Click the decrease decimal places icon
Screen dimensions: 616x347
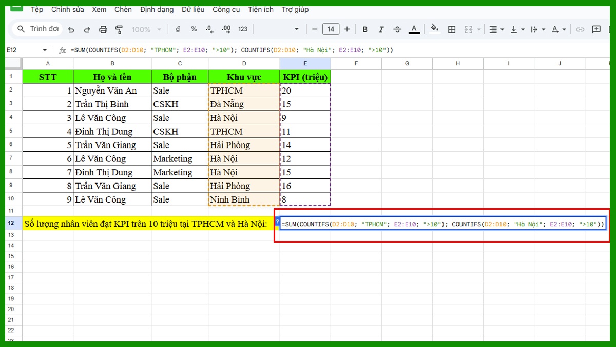click(209, 29)
